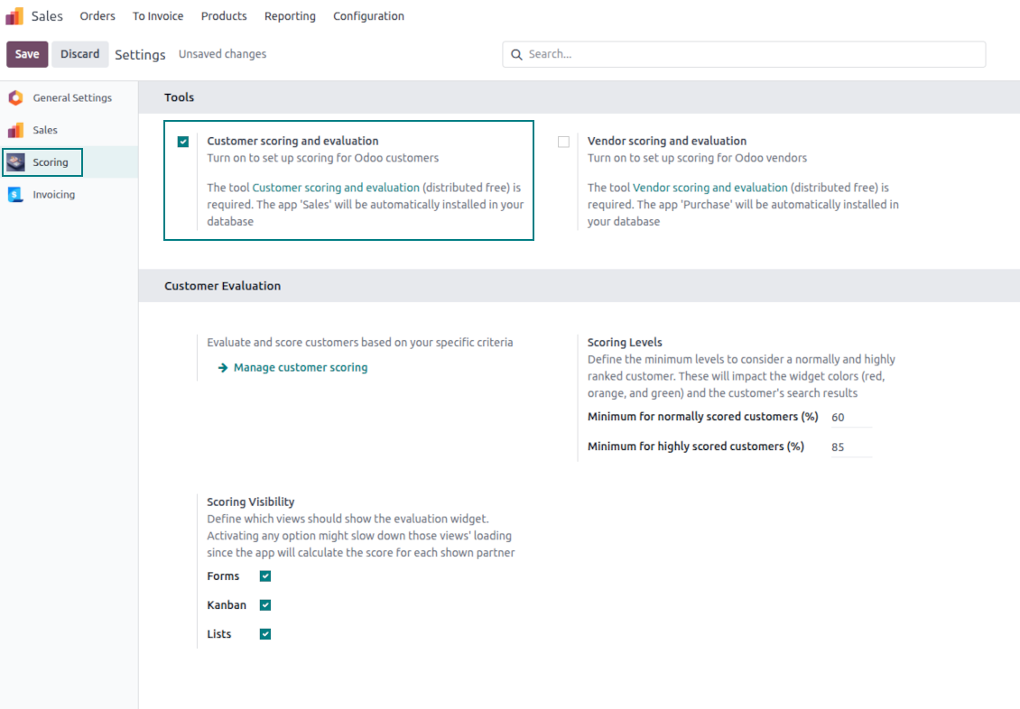
Task: Click the arrow beside Manage customer scoring
Action: [222, 368]
